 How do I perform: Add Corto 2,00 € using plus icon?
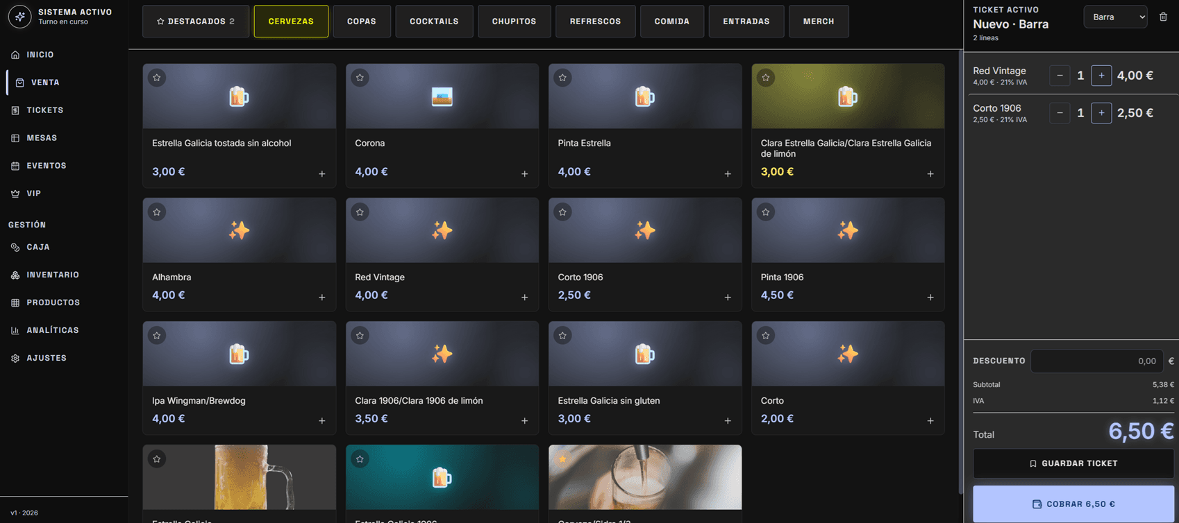[930, 421]
